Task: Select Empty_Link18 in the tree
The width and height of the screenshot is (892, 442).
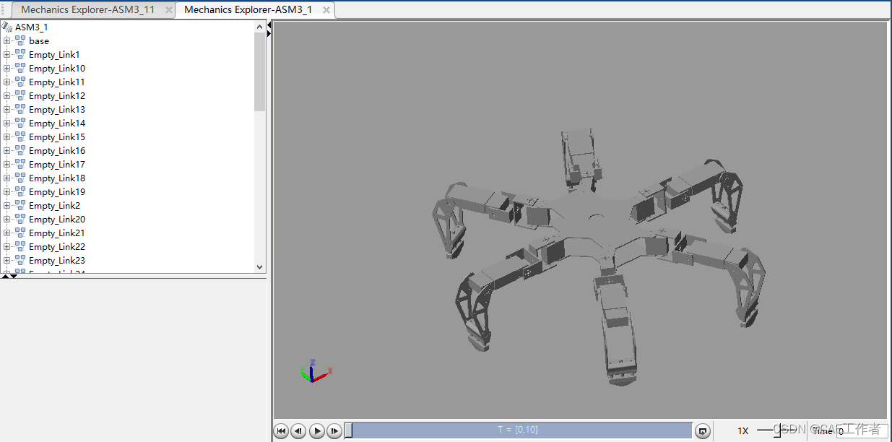Action: tap(56, 178)
